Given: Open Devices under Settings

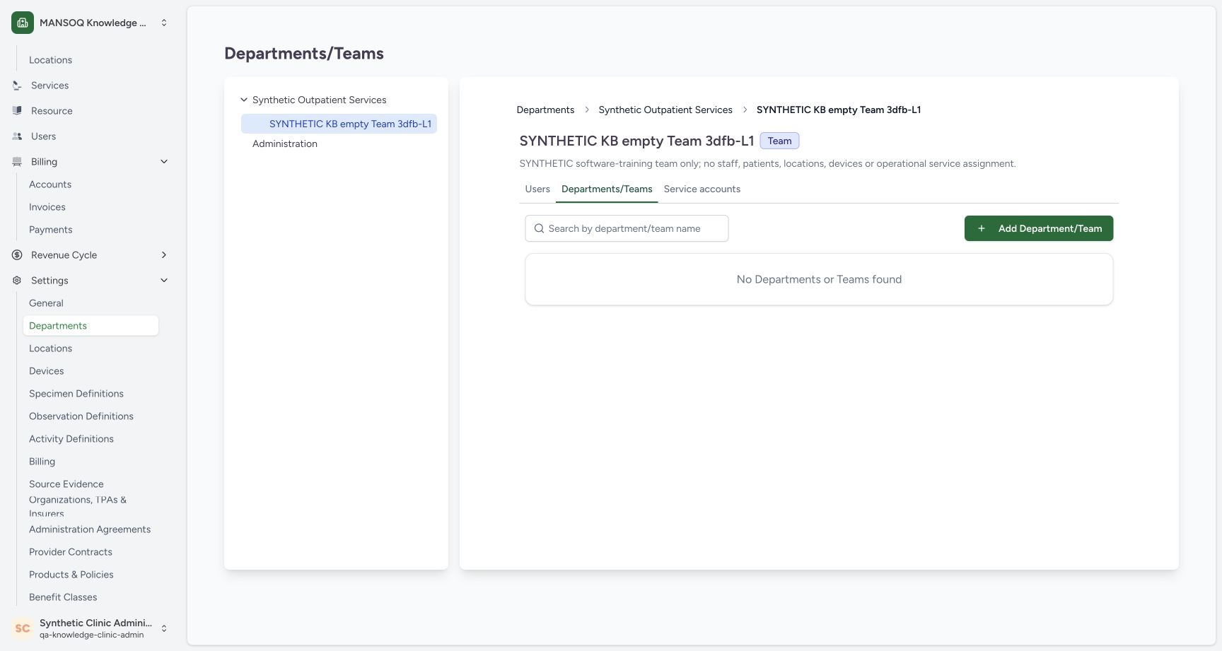Looking at the screenshot, I should (47, 371).
